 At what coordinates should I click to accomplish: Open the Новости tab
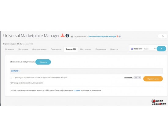(x=114, y=49)
